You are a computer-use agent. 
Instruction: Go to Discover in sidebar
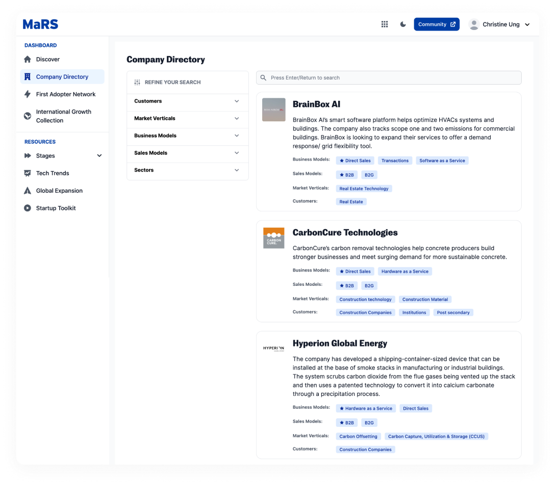click(x=62, y=59)
